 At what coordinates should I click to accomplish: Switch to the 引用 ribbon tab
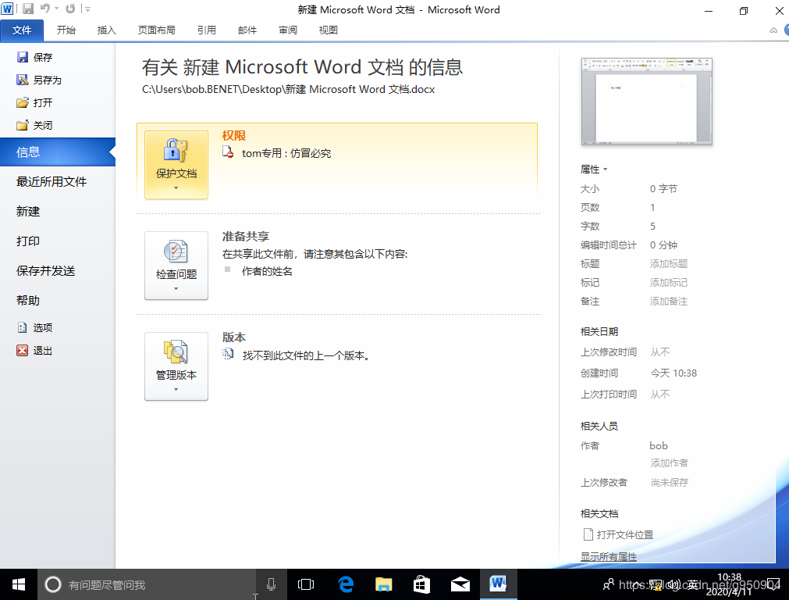tap(206, 30)
